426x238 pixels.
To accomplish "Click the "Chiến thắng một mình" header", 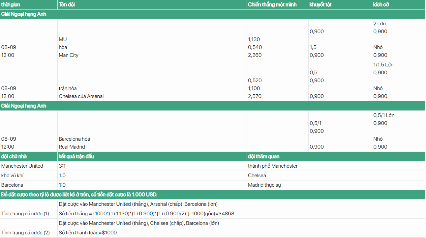I will point(272,5).
